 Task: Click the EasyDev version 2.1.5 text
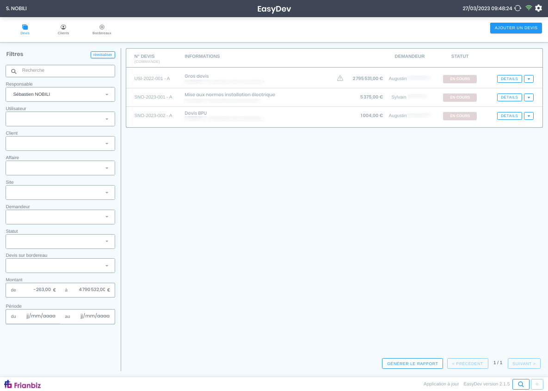pos(486,384)
